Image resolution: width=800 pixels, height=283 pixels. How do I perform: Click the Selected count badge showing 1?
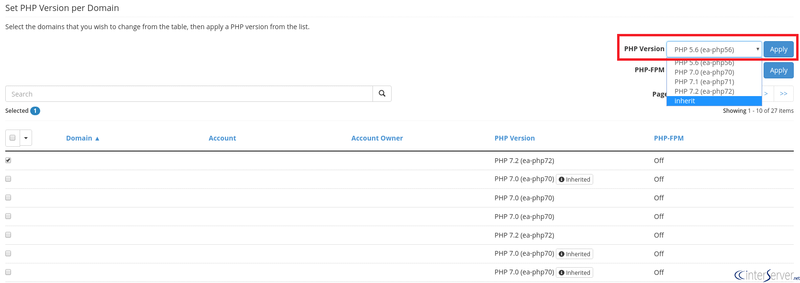point(35,110)
